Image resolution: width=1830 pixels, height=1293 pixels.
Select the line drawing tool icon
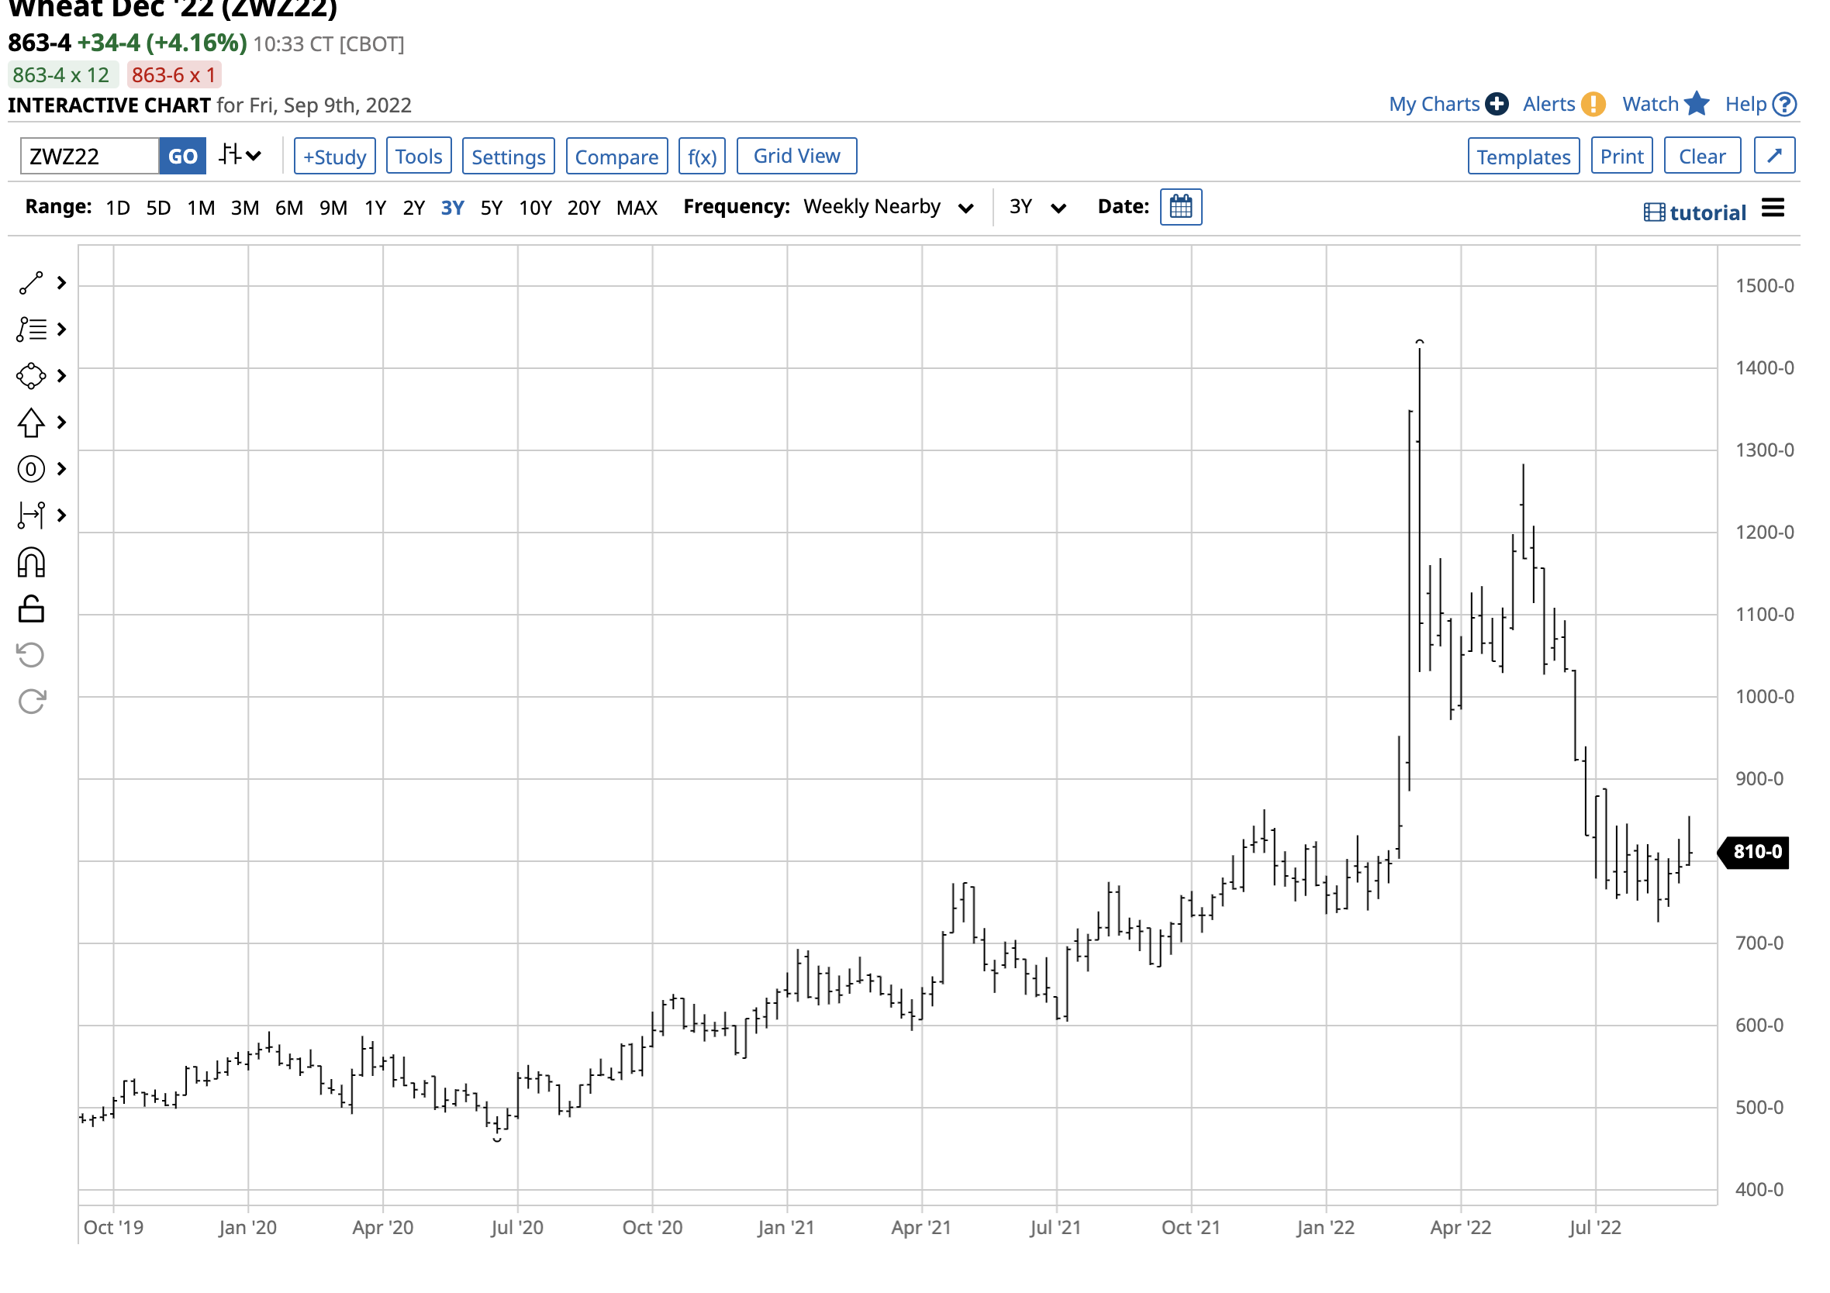(x=31, y=284)
